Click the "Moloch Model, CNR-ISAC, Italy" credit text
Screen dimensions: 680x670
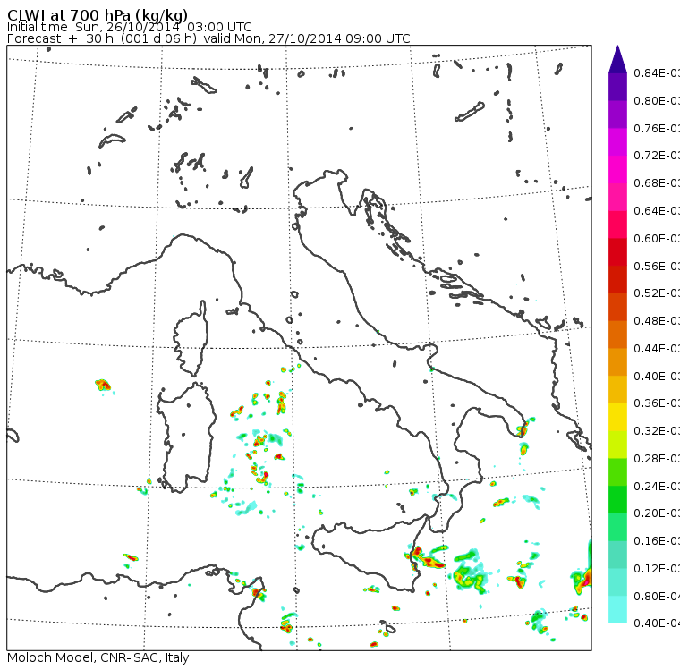98,657
